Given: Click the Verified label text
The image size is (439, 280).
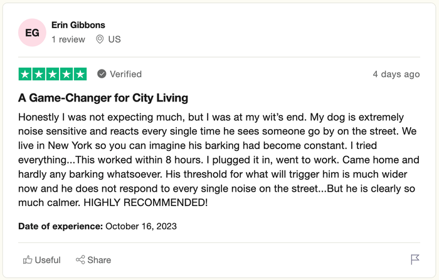Looking at the screenshot, I should click(125, 74).
